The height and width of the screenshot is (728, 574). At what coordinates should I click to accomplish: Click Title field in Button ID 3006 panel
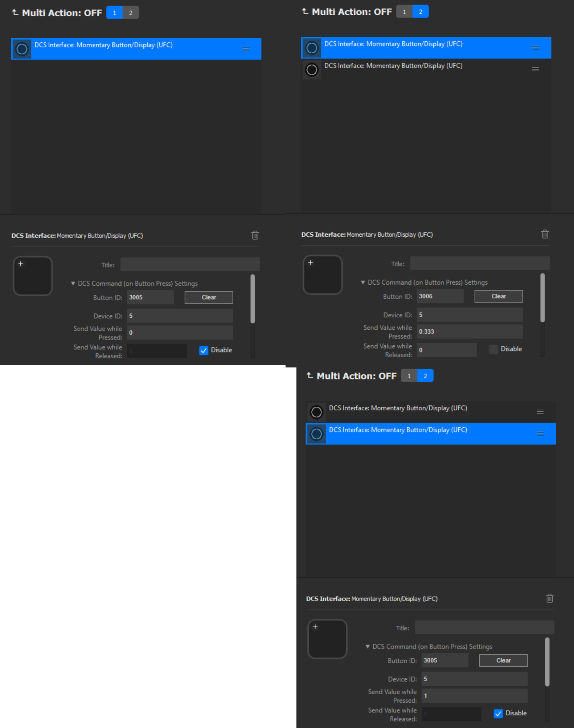(x=480, y=263)
